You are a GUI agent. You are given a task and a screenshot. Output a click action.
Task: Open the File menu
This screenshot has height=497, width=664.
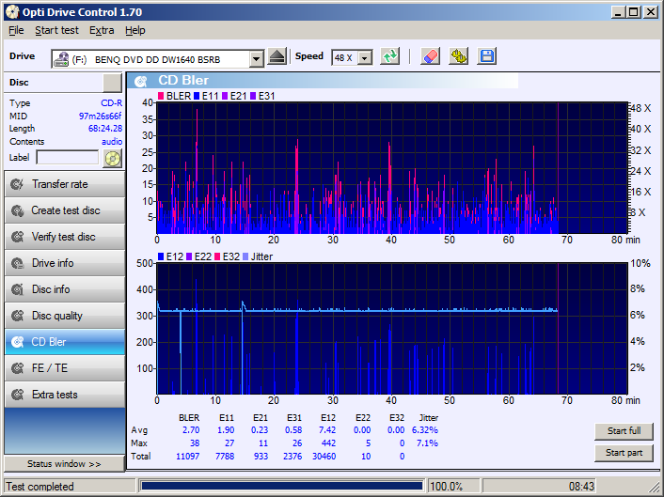[16, 30]
